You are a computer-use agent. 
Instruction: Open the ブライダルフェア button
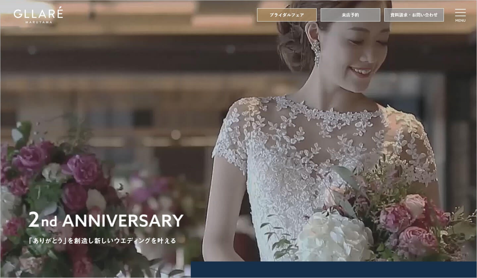click(287, 15)
